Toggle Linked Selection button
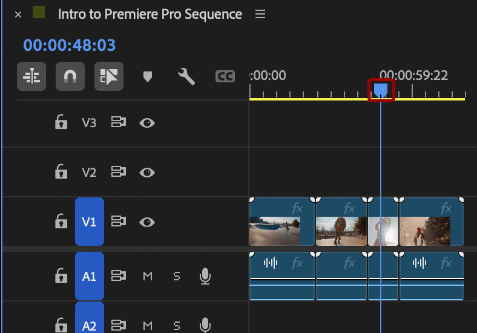Image resolution: width=477 pixels, height=333 pixels. pyautogui.click(x=108, y=76)
